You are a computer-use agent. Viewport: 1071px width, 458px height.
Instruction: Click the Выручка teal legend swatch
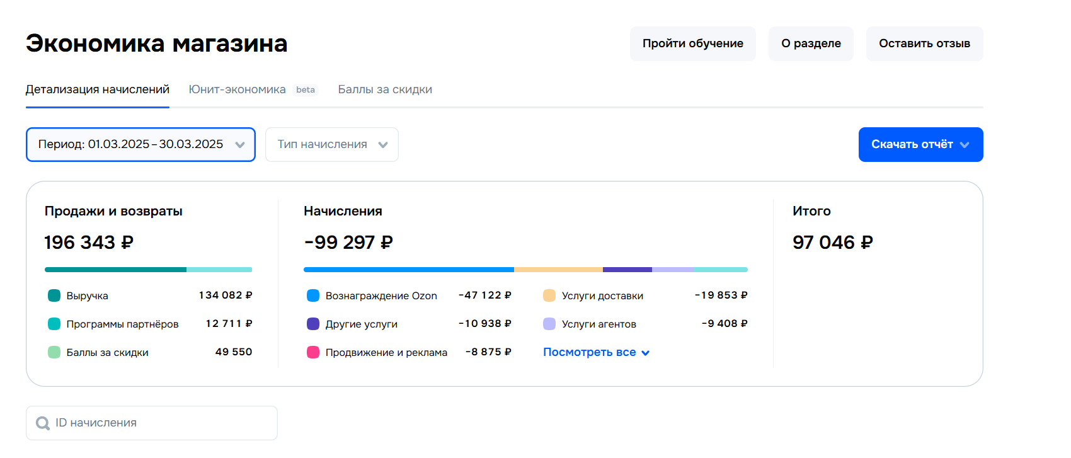pos(54,295)
